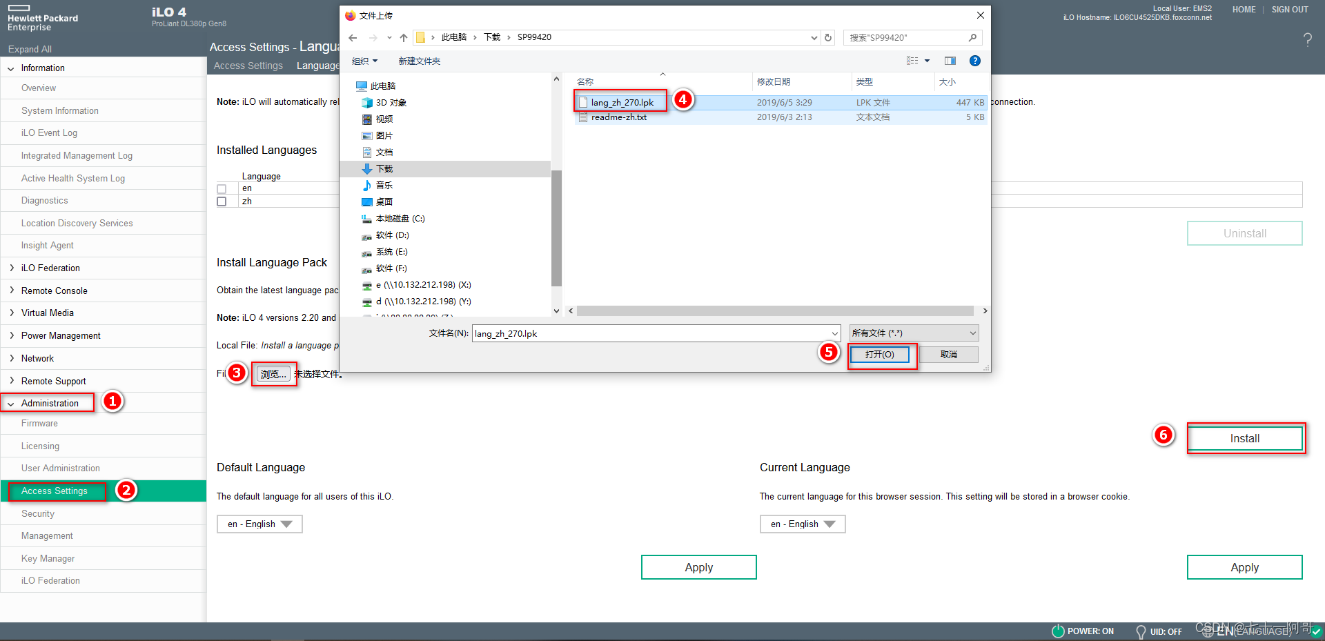The width and height of the screenshot is (1325, 641).
Task: Open the Licensing menu item
Action: point(40,446)
